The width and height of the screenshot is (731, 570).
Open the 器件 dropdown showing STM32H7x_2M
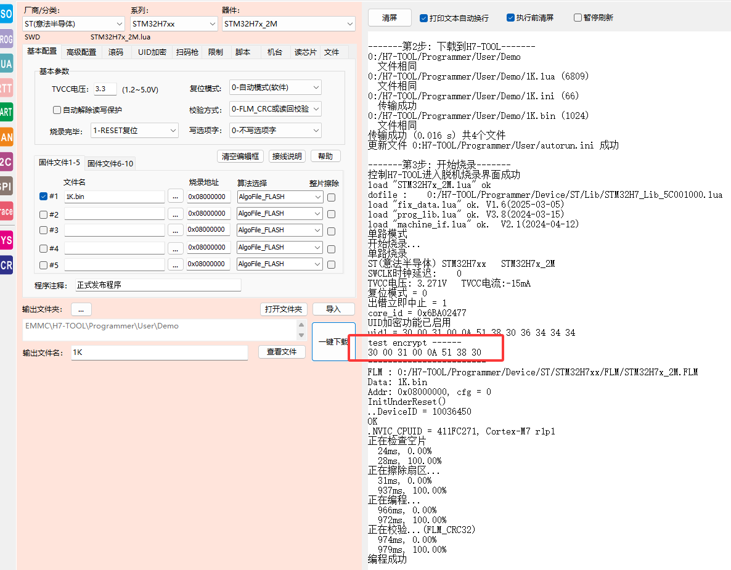pos(288,24)
